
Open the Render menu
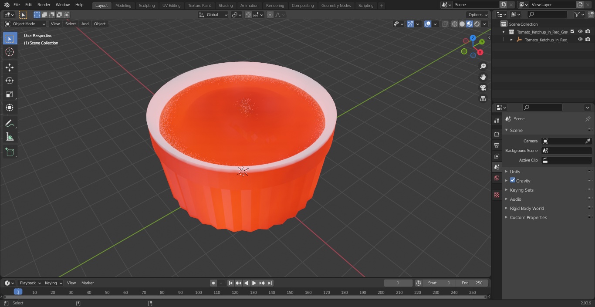[x=44, y=5]
